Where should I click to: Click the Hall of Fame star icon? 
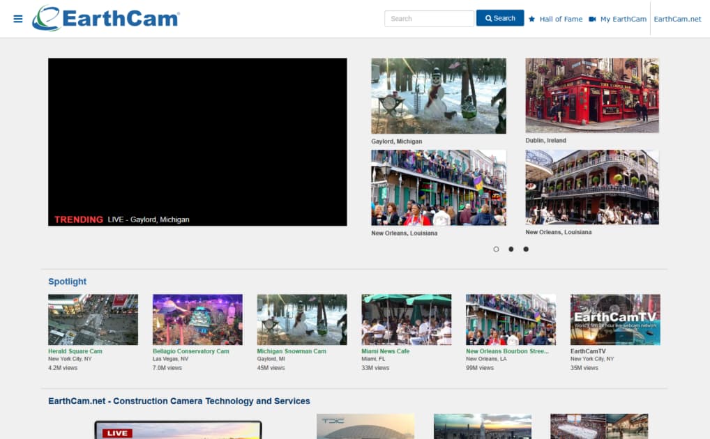(x=532, y=19)
